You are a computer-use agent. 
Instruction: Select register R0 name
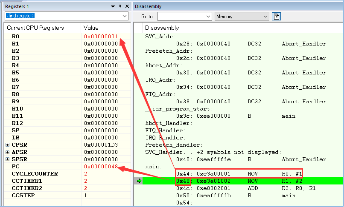tap(15, 36)
